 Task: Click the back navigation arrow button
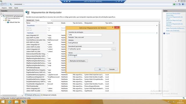pos(2,4)
